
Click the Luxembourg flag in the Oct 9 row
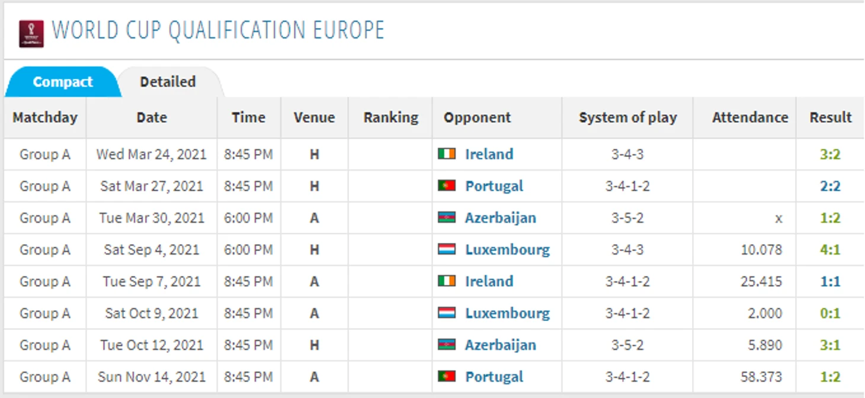pos(447,313)
